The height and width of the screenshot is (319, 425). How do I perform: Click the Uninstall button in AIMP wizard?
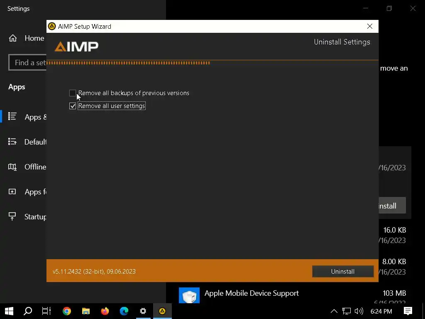click(x=342, y=272)
